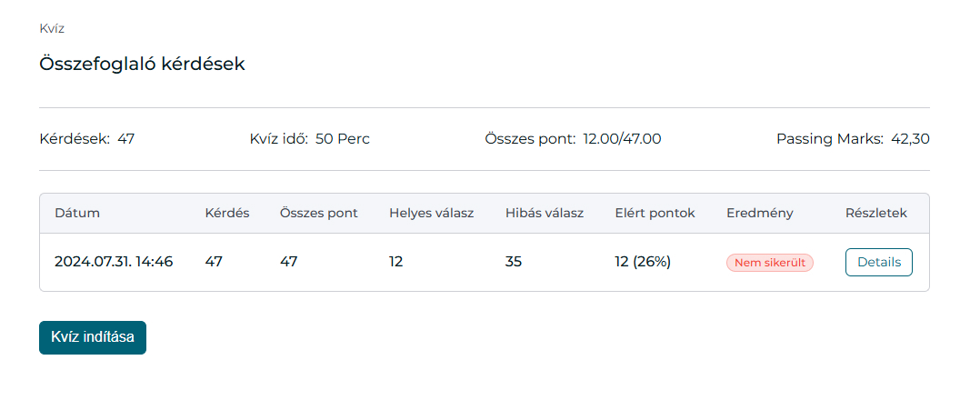Click the wrong answers value 35
Image resolution: width=980 pixels, height=400 pixels.
[513, 262]
